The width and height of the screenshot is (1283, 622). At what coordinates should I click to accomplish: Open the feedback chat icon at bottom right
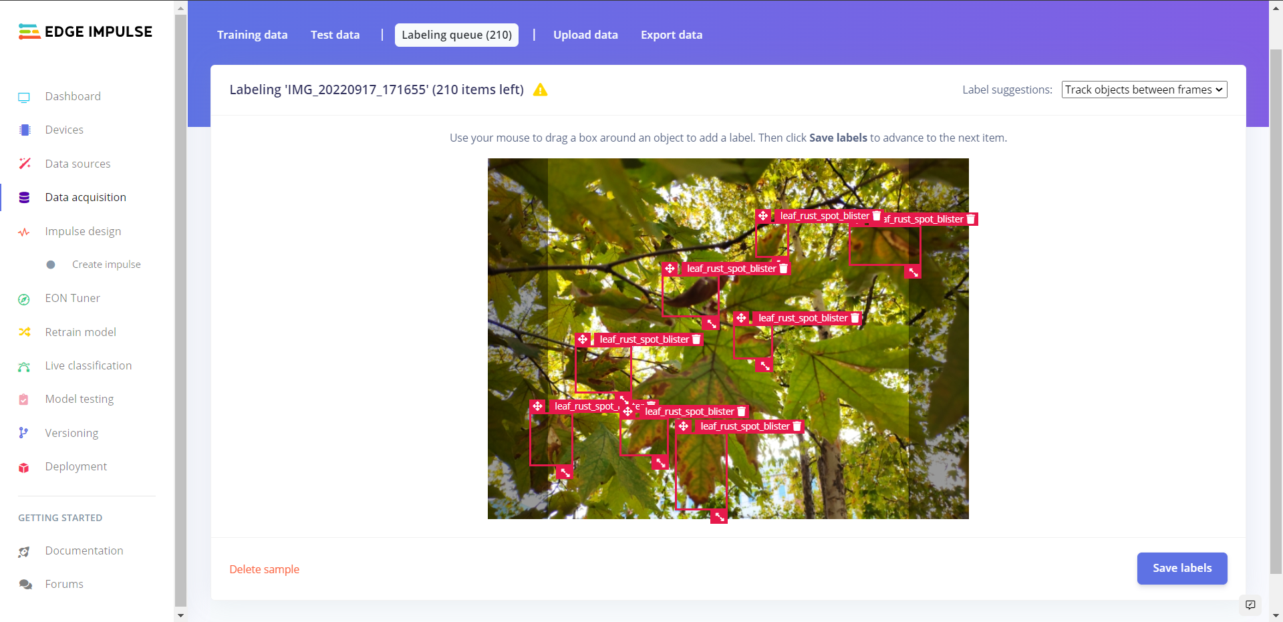pyautogui.click(x=1250, y=605)
